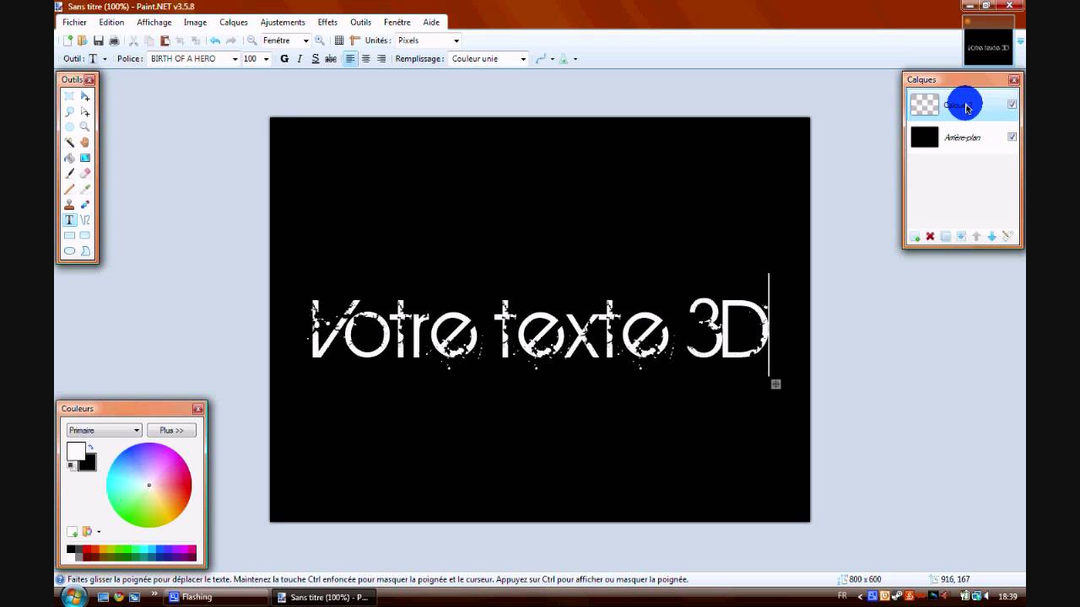Save the image with the floppy icon

point(98,40)
